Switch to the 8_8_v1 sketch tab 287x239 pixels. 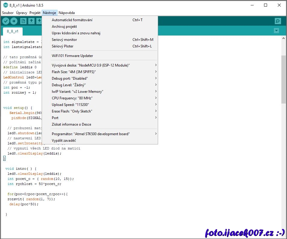coord(13,31)
